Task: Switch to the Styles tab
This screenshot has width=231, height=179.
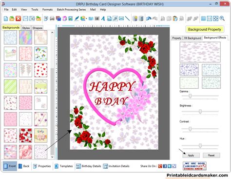Action: coord(26,28)
